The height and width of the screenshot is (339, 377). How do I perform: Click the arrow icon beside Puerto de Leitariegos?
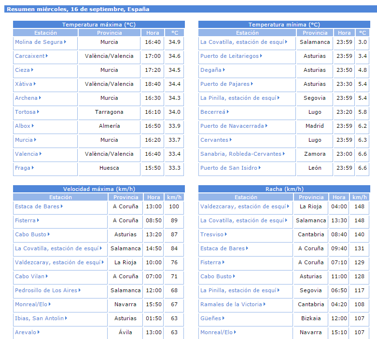pos(261,56)
